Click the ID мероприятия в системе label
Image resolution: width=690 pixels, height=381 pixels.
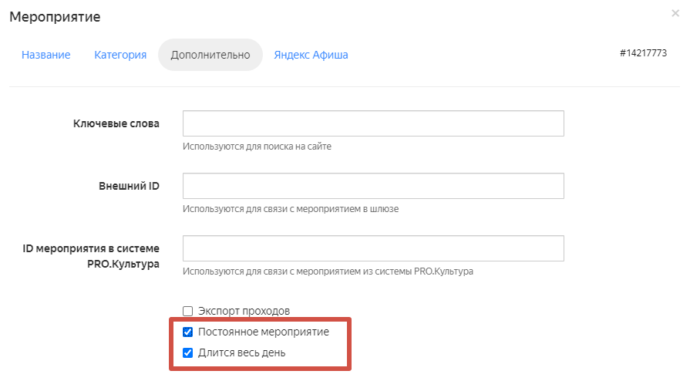tap(92, 248)
